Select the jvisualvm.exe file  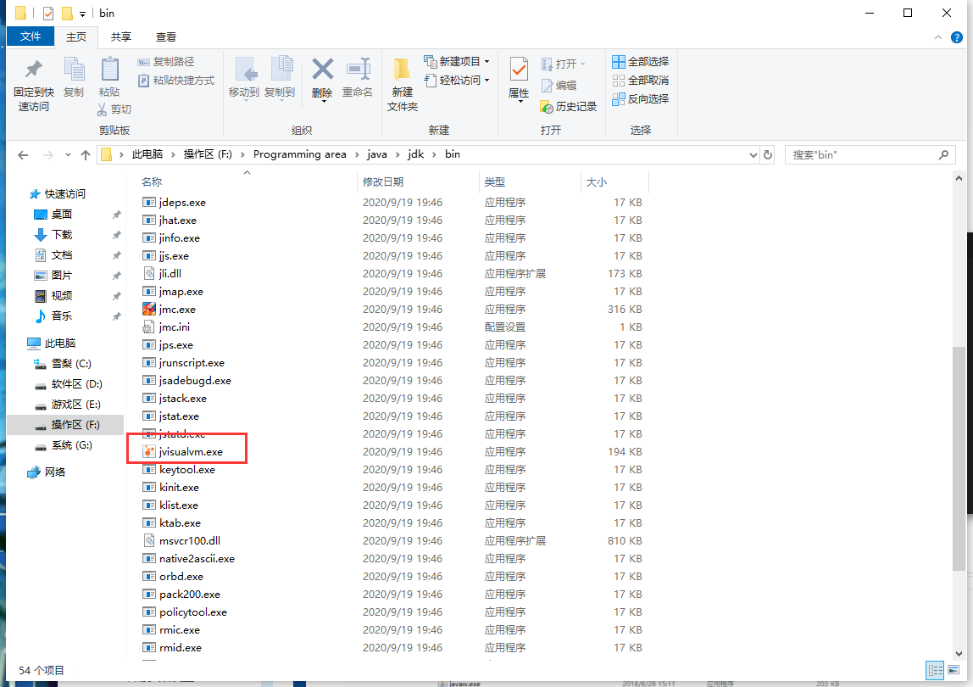pos(191,451)
